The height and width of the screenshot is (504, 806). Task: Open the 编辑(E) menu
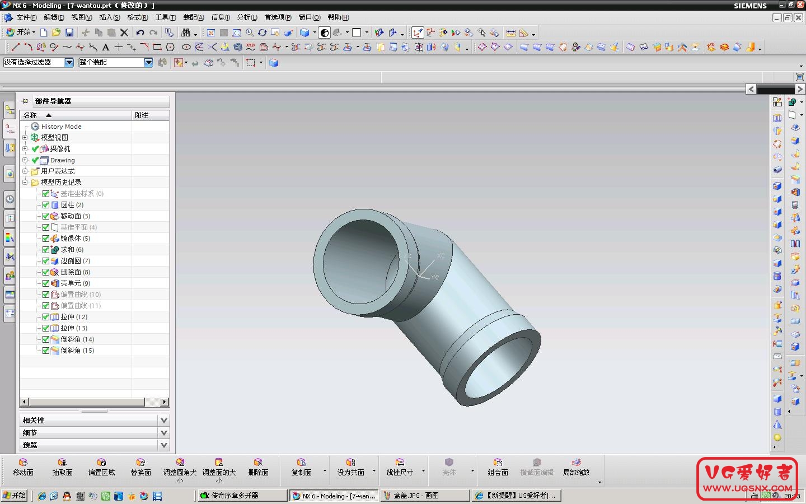tap(54, 17)
